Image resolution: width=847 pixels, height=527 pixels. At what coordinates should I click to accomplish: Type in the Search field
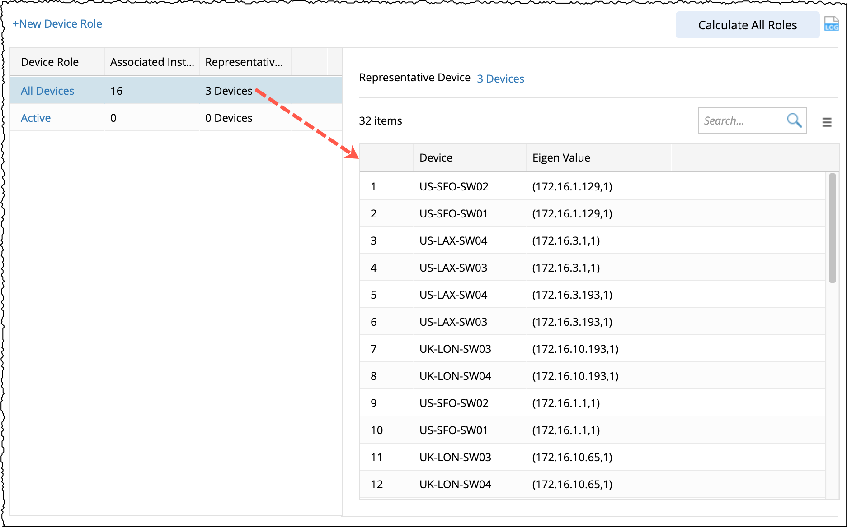741,121
